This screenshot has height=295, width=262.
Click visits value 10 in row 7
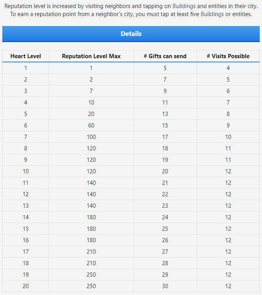click(228, 137)
